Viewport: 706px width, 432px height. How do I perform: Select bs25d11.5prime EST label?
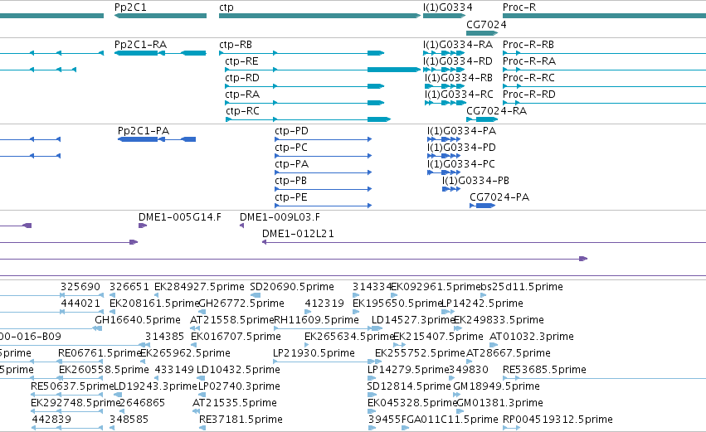pos(521,287)
